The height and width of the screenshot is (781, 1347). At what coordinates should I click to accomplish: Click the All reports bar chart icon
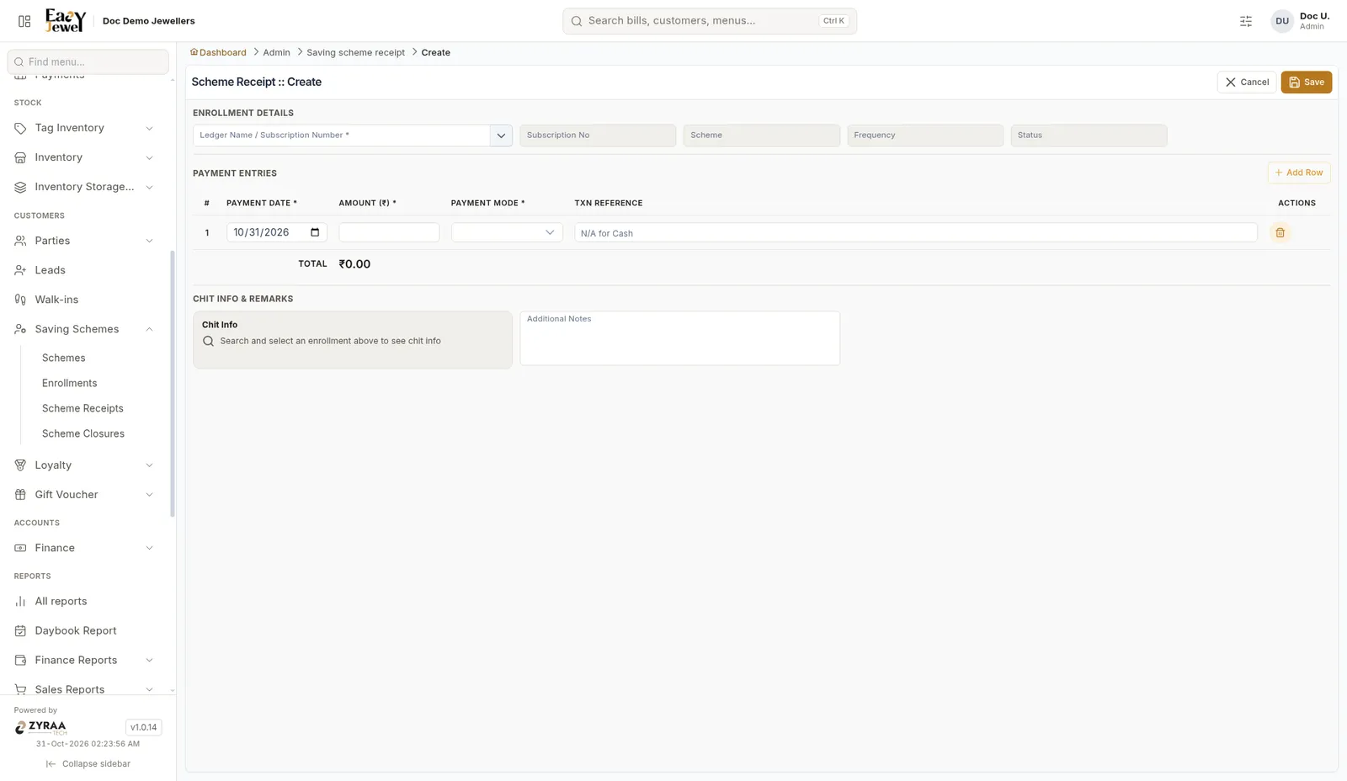20,602
